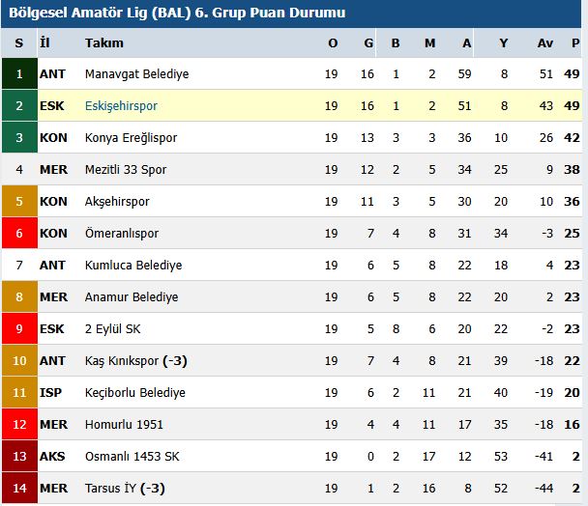Click the Bölgesel Amatör Lig table title
This screenshot has width=588, height=506.
pyautogui.click(x=177, y=13)
